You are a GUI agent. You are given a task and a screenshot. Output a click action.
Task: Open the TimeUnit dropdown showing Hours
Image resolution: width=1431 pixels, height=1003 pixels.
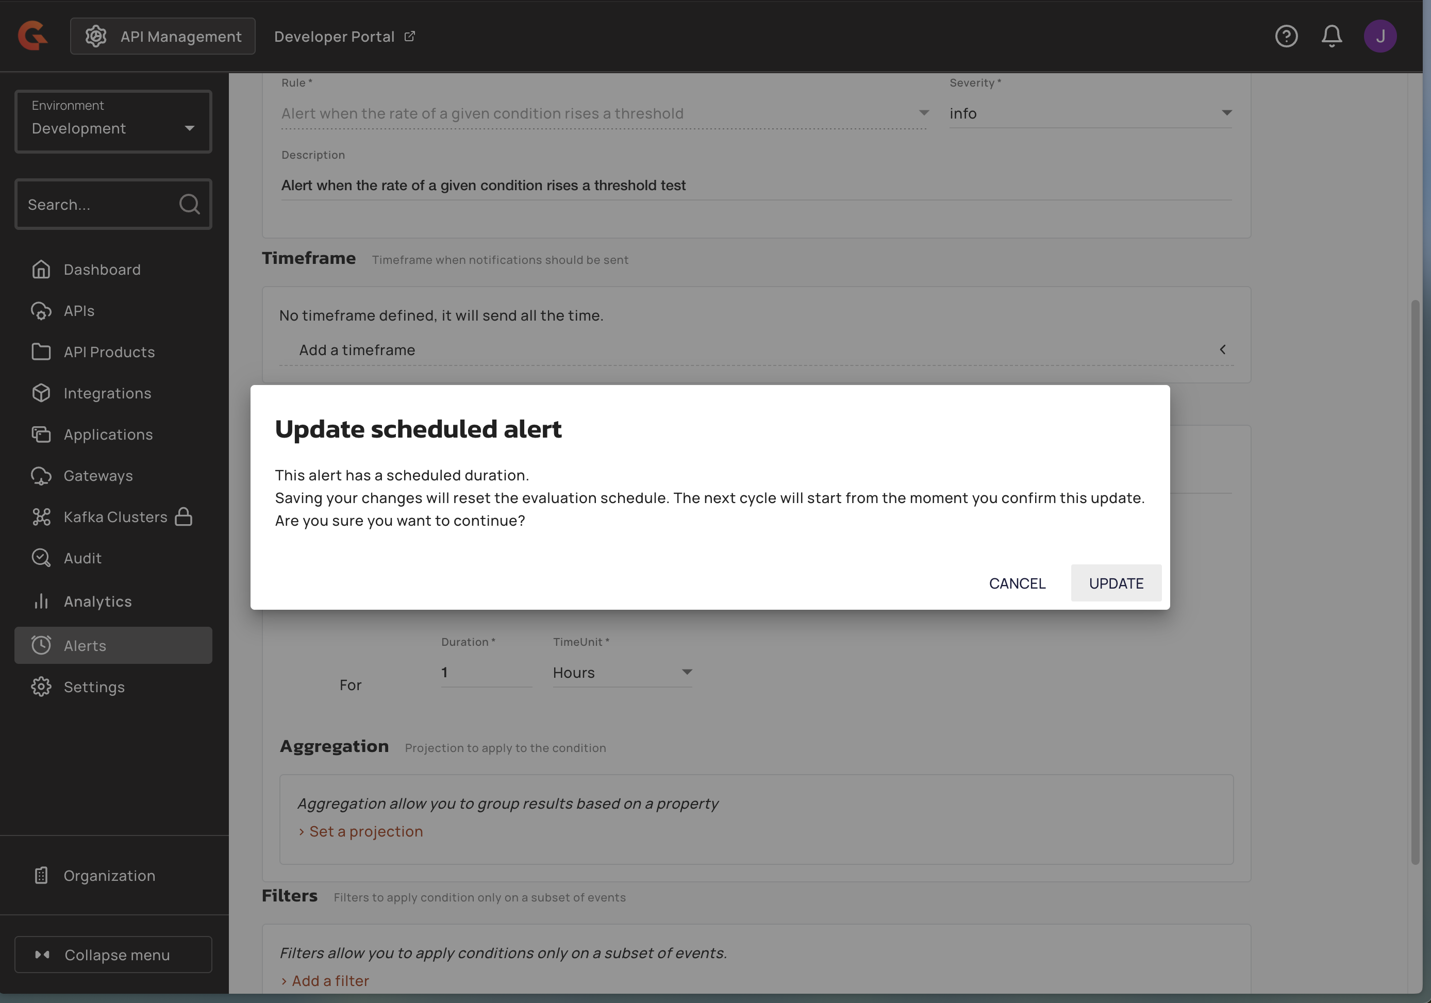pyautogui.click(x=621, y=672)
